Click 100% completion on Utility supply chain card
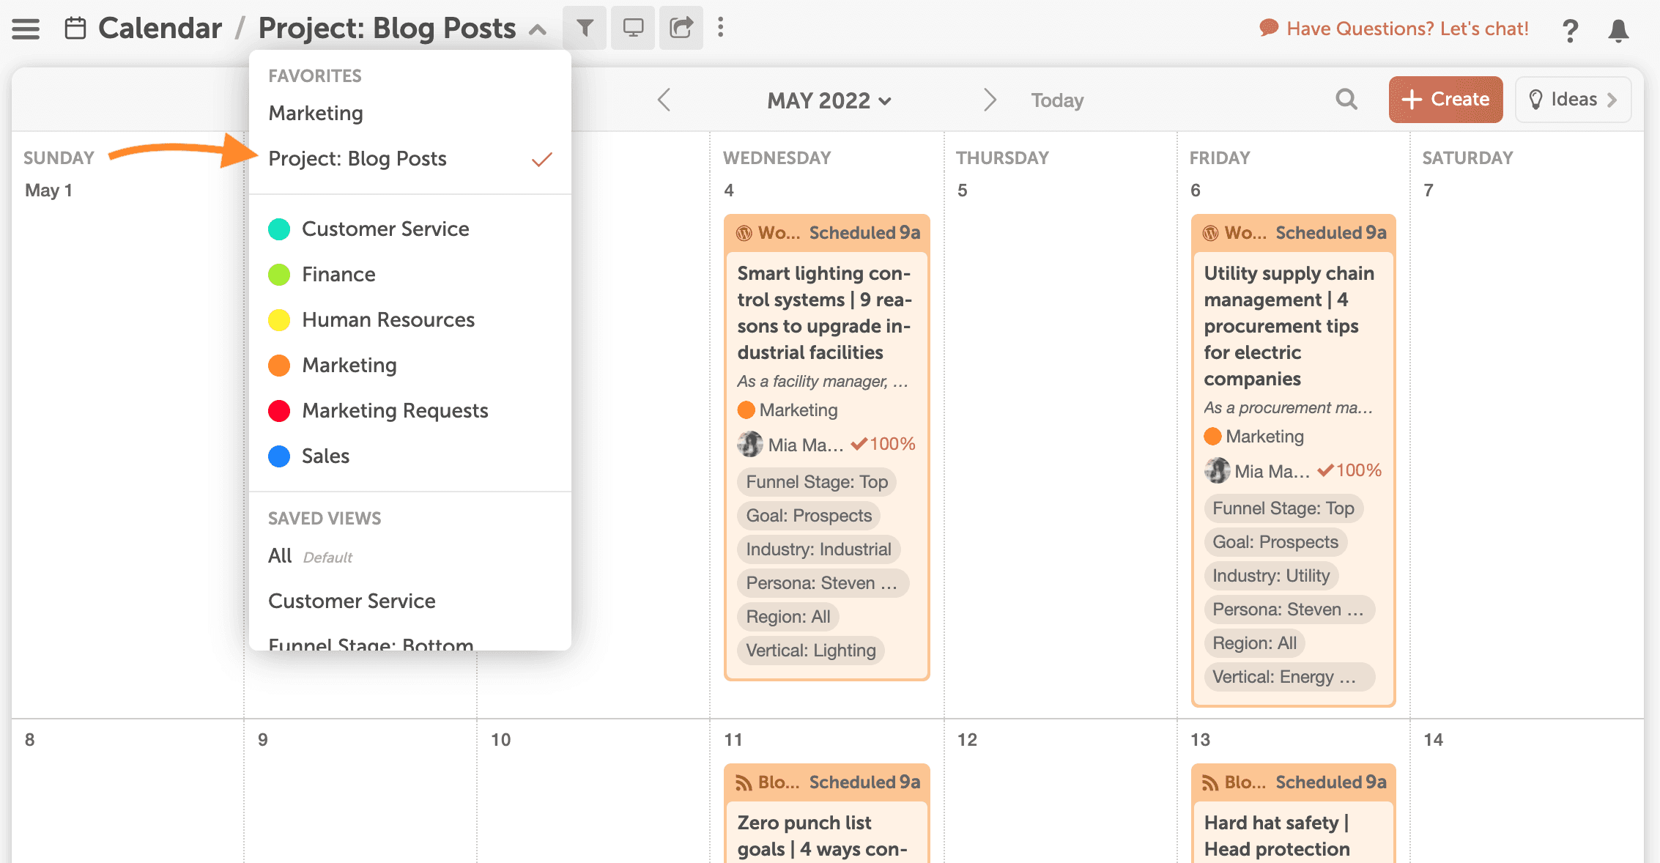Viewport: 1660px width, 863px height. pyautogui.click(x=1349, y=470)
